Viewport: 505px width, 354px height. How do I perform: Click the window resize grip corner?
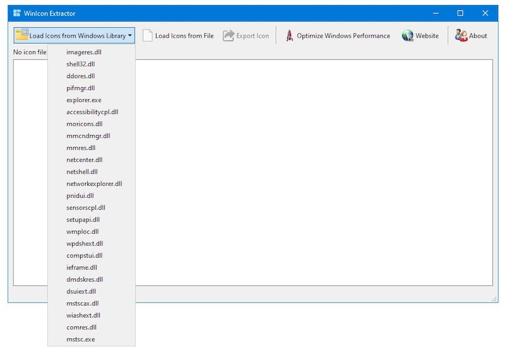pos(494,299)
